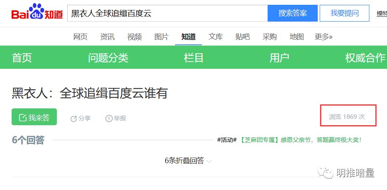This screenshot has height=190, width=387.
Task: Switch to the 资讯 search tab
Action: pyautogui.click(x=107, y=37)
